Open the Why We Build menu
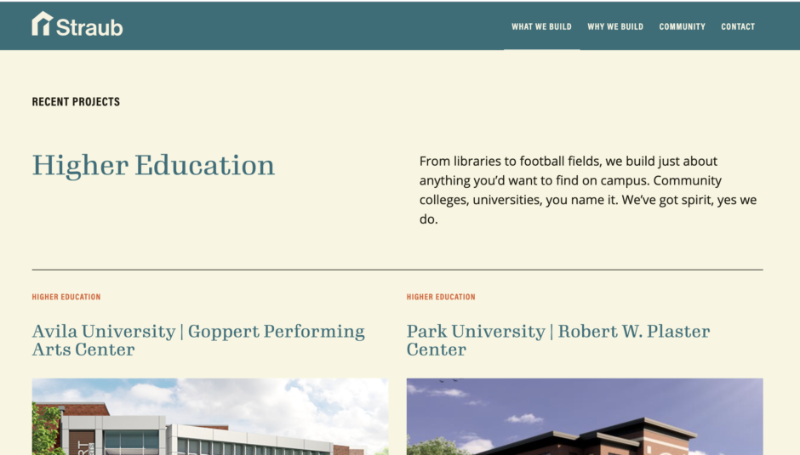The image size is (800, 455). point(615,26)
